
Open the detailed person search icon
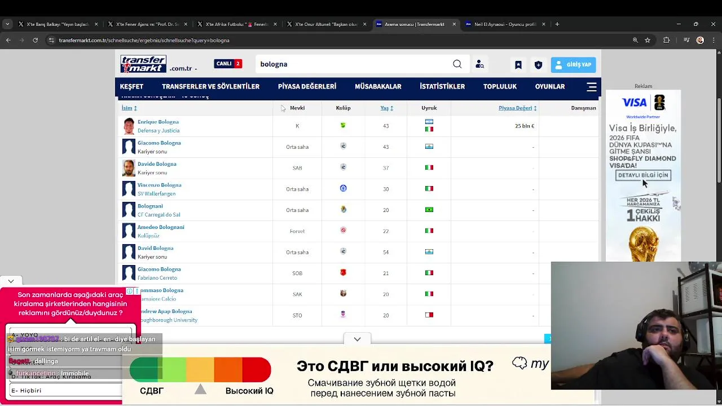coord(479,64)
